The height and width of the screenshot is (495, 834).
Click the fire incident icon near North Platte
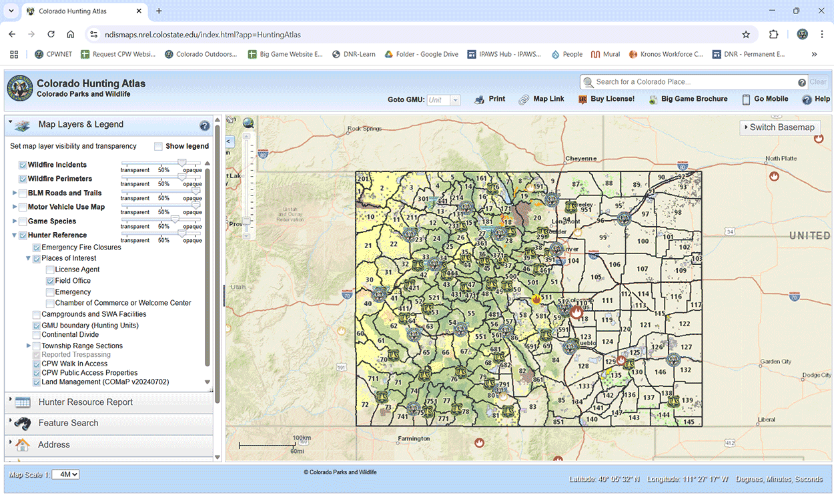pos(774,176)
